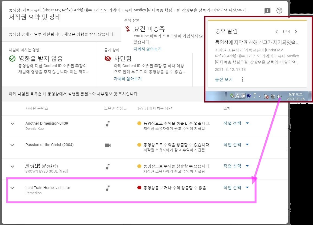This screenshot has height=225, width=313.
Task: Click the yellow status dot for 風の記憶
Action: 139,166
